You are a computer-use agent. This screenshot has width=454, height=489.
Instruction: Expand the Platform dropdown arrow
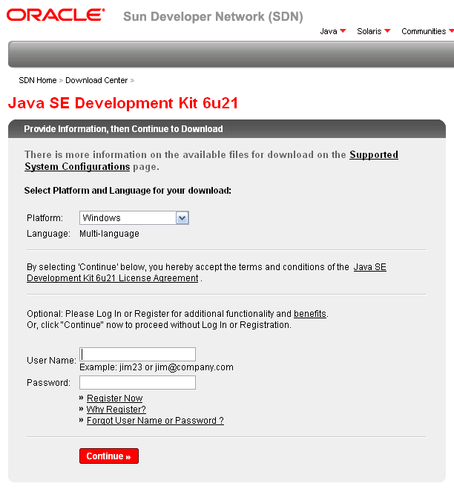(x=182, y=217)
